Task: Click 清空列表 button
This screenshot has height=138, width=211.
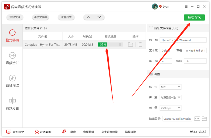Action: click(x=66, y=17)
